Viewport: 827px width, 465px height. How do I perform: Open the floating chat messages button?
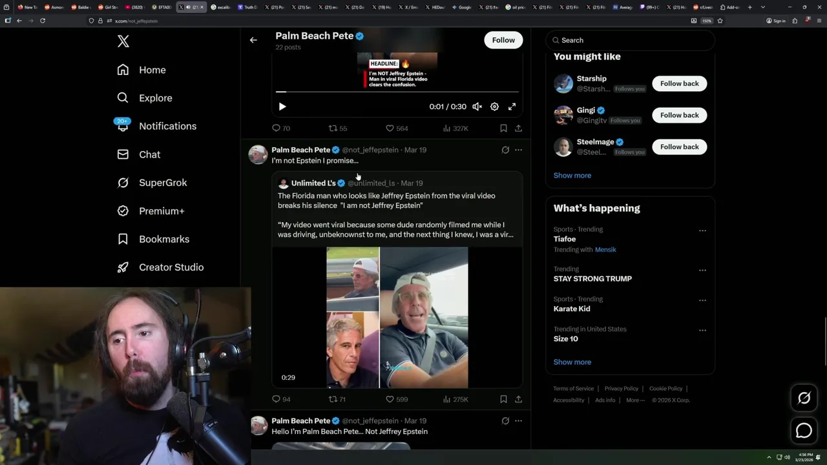(804, 430)
